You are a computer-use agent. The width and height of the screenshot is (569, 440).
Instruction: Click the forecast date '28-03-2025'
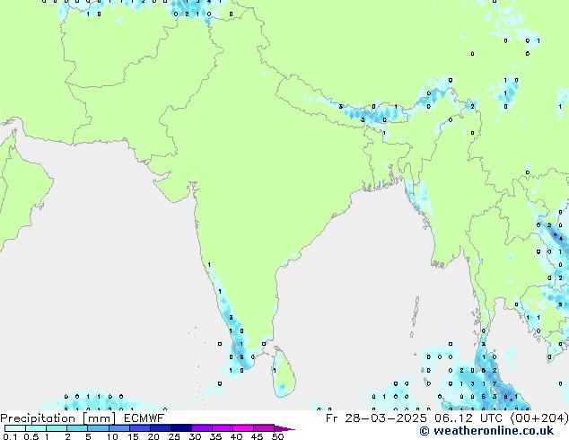click(385, 418)
